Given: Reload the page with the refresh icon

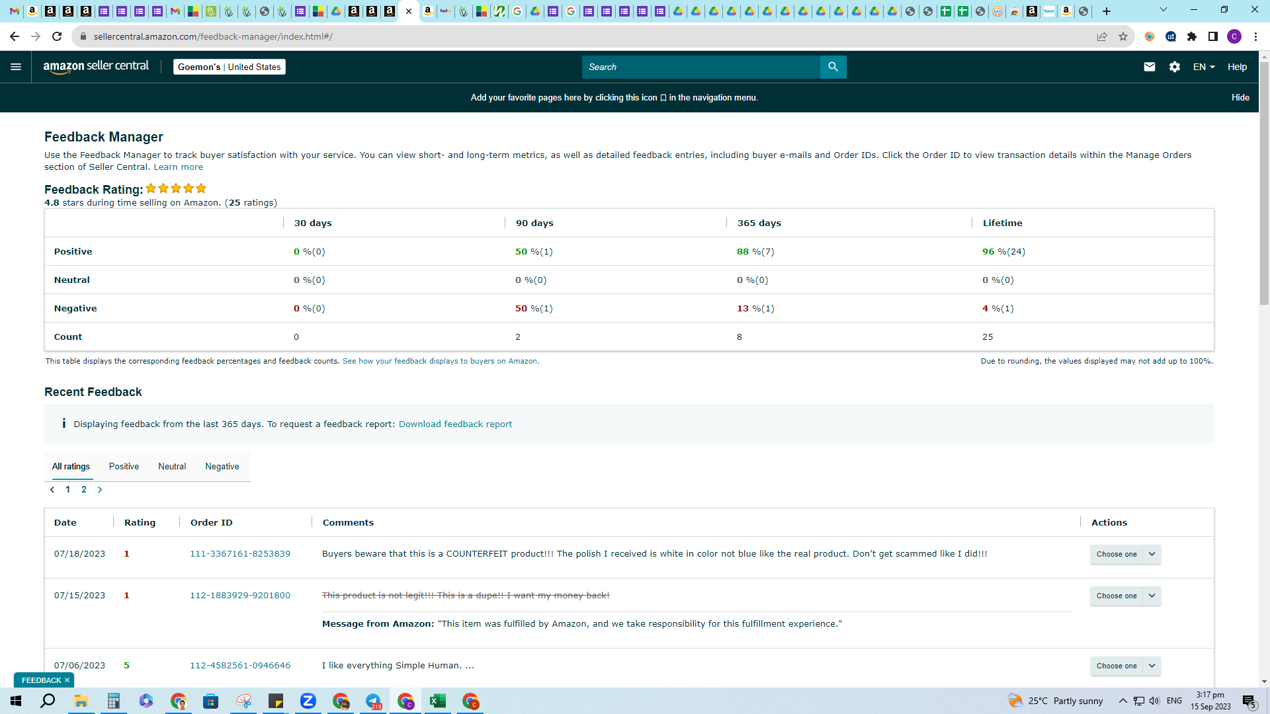Looking at the screenshot, I should [x=57, y=36].
